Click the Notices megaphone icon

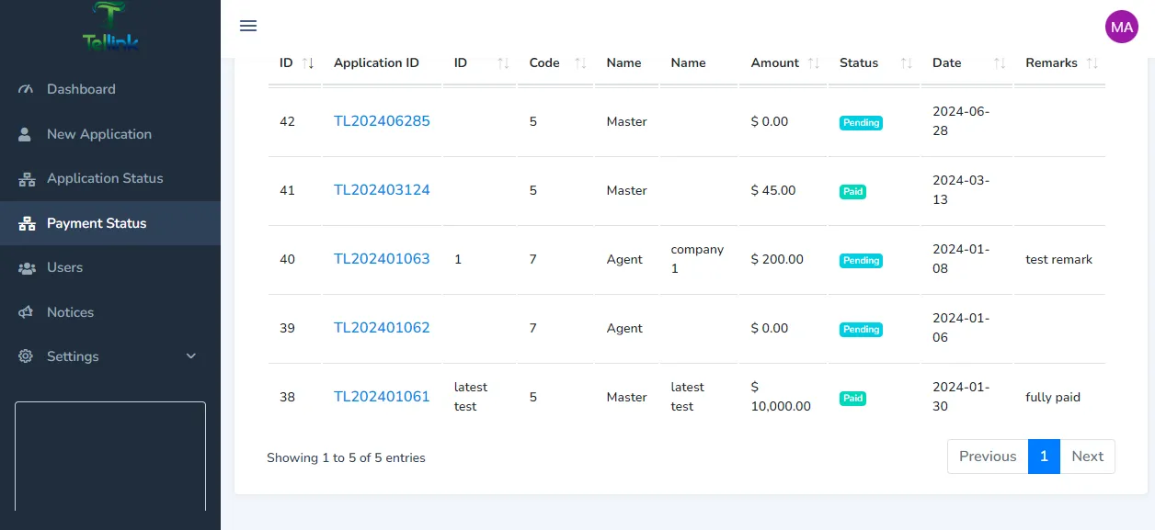[27, 312]
